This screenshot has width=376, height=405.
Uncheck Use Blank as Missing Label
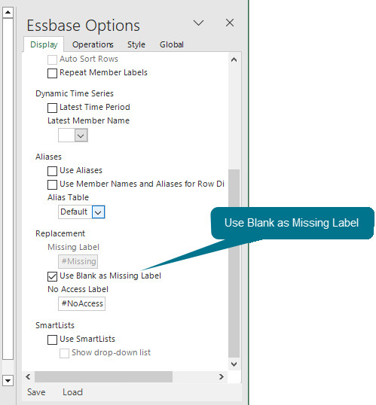52,276
